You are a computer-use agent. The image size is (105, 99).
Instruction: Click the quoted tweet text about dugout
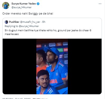pos(48,32)
